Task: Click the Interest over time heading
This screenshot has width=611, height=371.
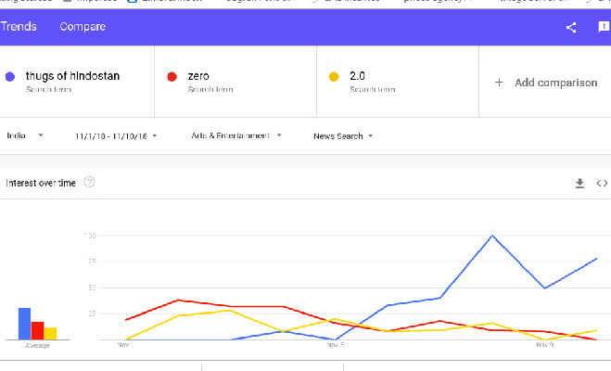Action: (41, 183)
